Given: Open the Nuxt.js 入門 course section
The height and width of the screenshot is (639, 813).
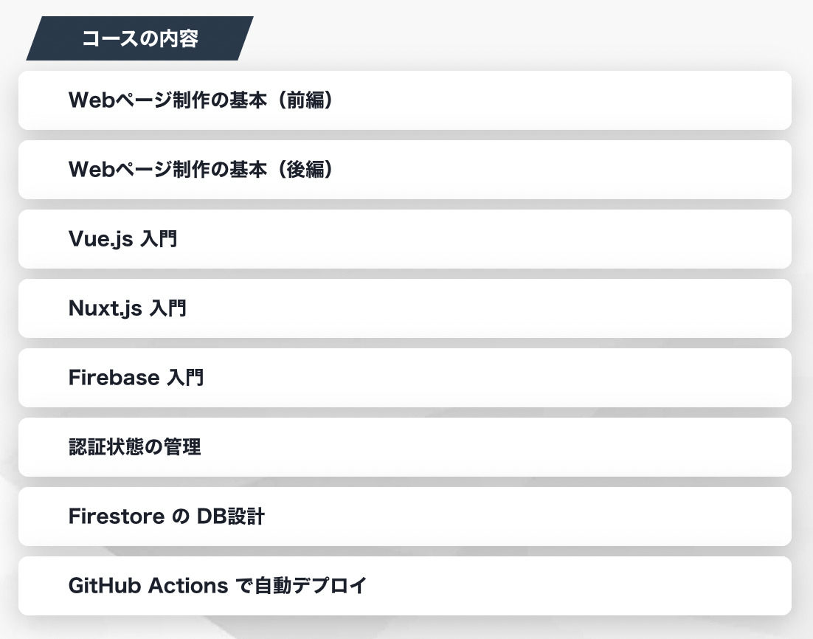Looking at the screenshot, I should (x=404, y=308).
